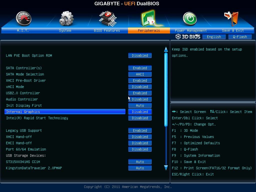Select the EHCI Hand-off label
The height and width of the screenshot is (192, 256).
coord(19,143)
